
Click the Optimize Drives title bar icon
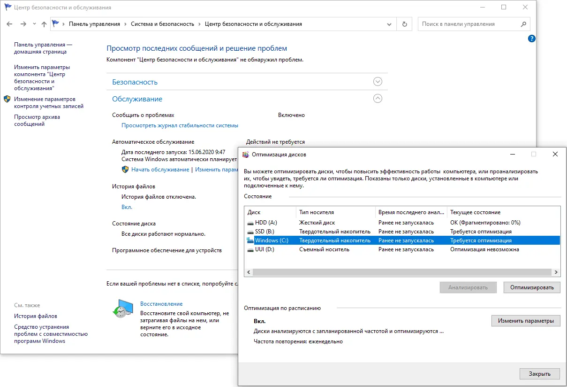click(x=245, y=154)
